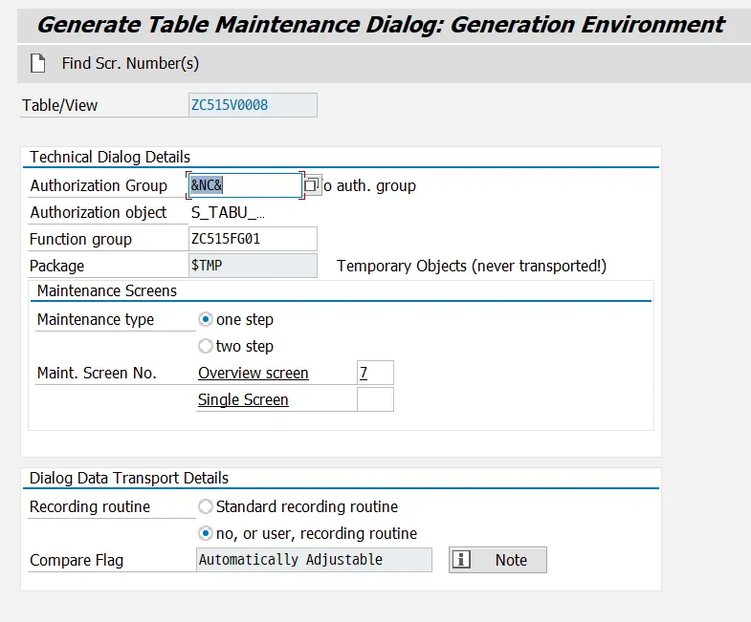Image resolution: width=751 pixels, height=622 pixels.
Task: Open the Compare Flag dropdown field
Action: [314, 560]
